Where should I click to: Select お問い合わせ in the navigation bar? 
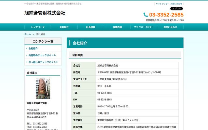pos(170,27)
